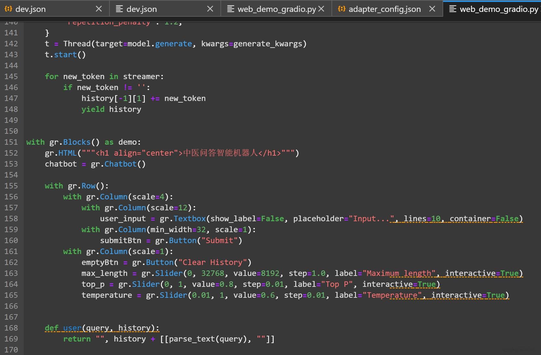Click the "Clear History" string
The width and height of the screenshot is (541, 355).
[213, 262]
